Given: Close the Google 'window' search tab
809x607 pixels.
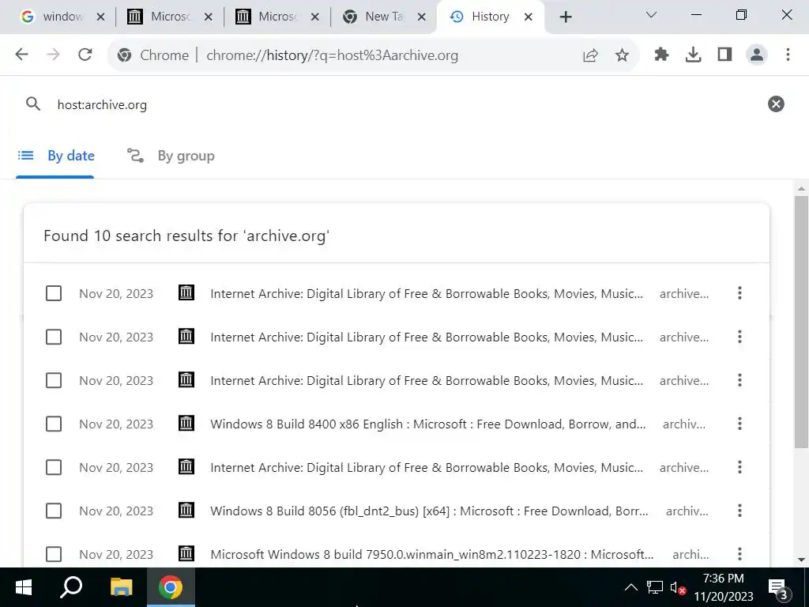Looking at the screenshot, I should [101, 17].
